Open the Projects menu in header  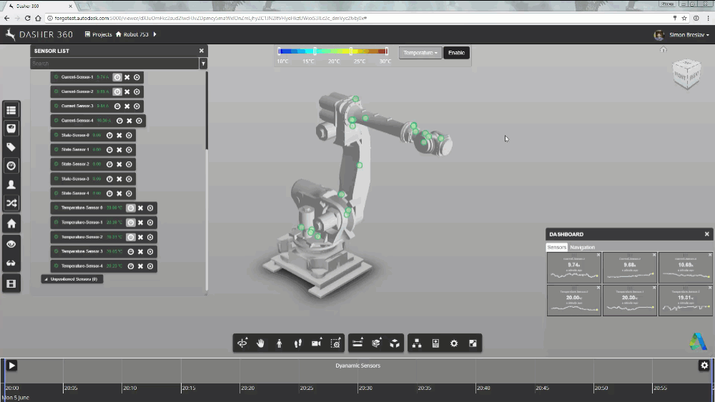[98, 34]
